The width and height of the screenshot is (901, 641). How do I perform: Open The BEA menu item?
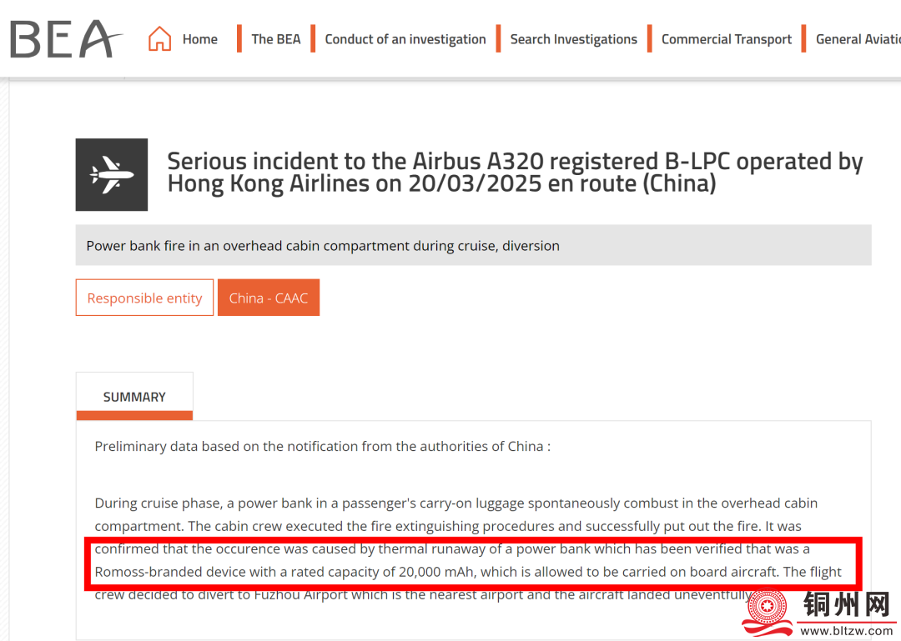click(x=275, y=39)
